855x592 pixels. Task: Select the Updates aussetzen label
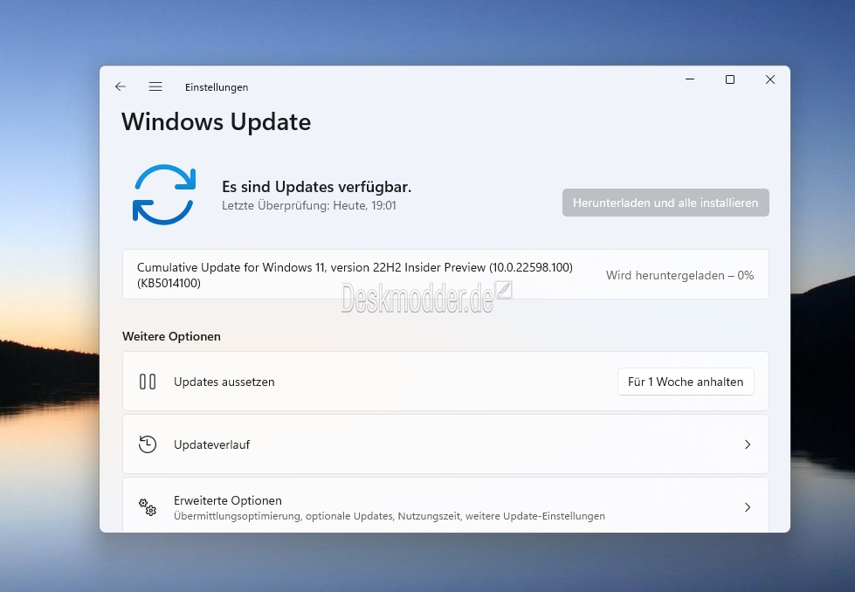224,382
